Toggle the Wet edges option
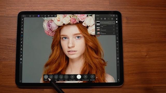 [92, 77]
